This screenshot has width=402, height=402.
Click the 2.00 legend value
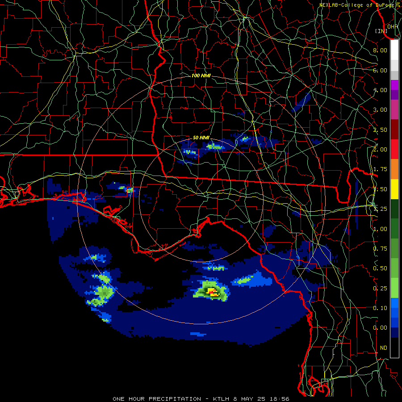(380, 150)
